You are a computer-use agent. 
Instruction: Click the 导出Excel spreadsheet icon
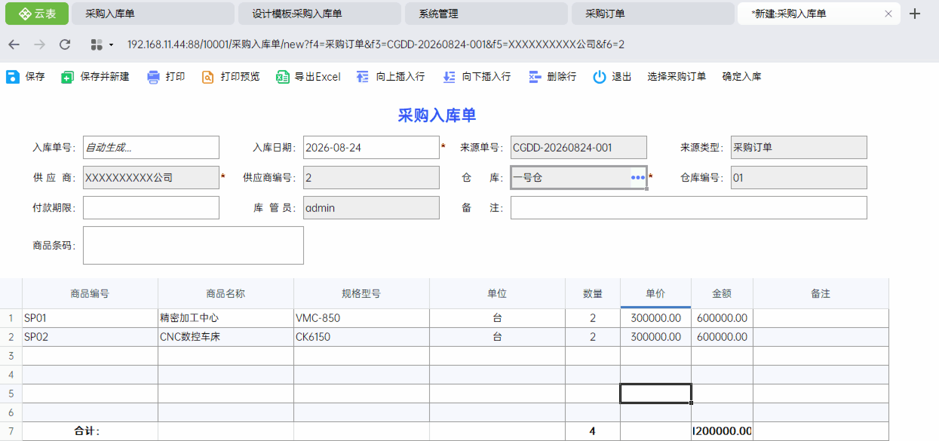[x=282, y=77]
